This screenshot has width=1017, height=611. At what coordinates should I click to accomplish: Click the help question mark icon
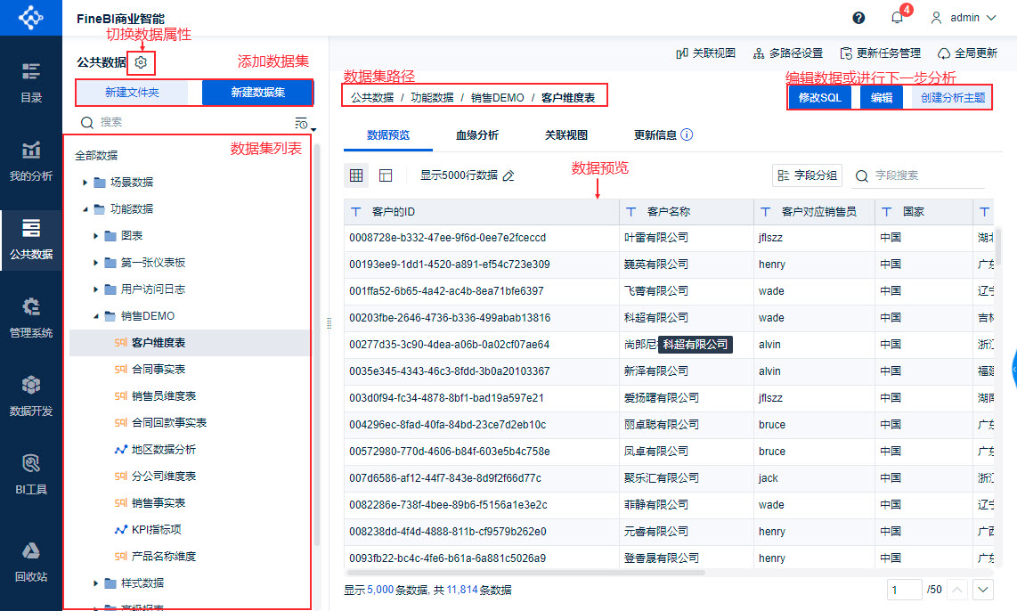pyautogui.click(x=858, y=18)
